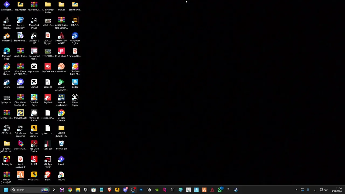Open WhatsApp from the taskbar
The height and width of the screenshot is (194, 345).
(x=220, y=190)
